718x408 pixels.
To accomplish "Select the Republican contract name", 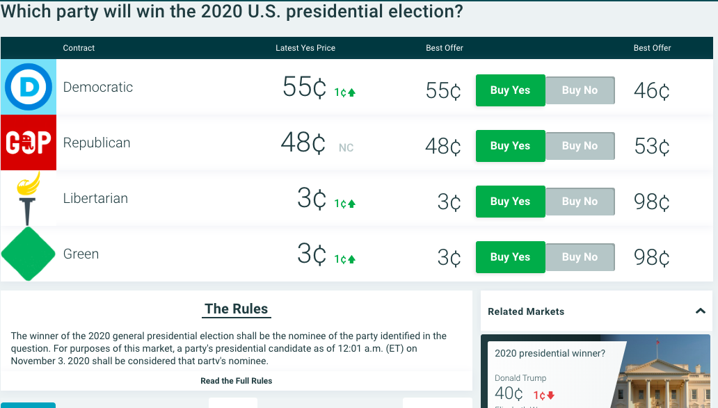I will coord(97,142).
